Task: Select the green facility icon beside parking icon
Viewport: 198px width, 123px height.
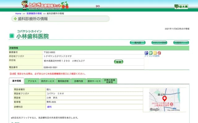Action: click(x=151, y=53)
